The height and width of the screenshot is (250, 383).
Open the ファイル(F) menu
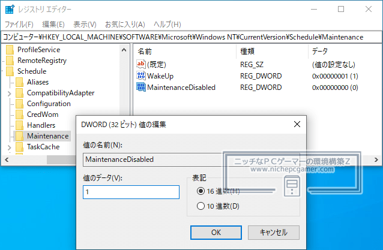click(19, 25)
